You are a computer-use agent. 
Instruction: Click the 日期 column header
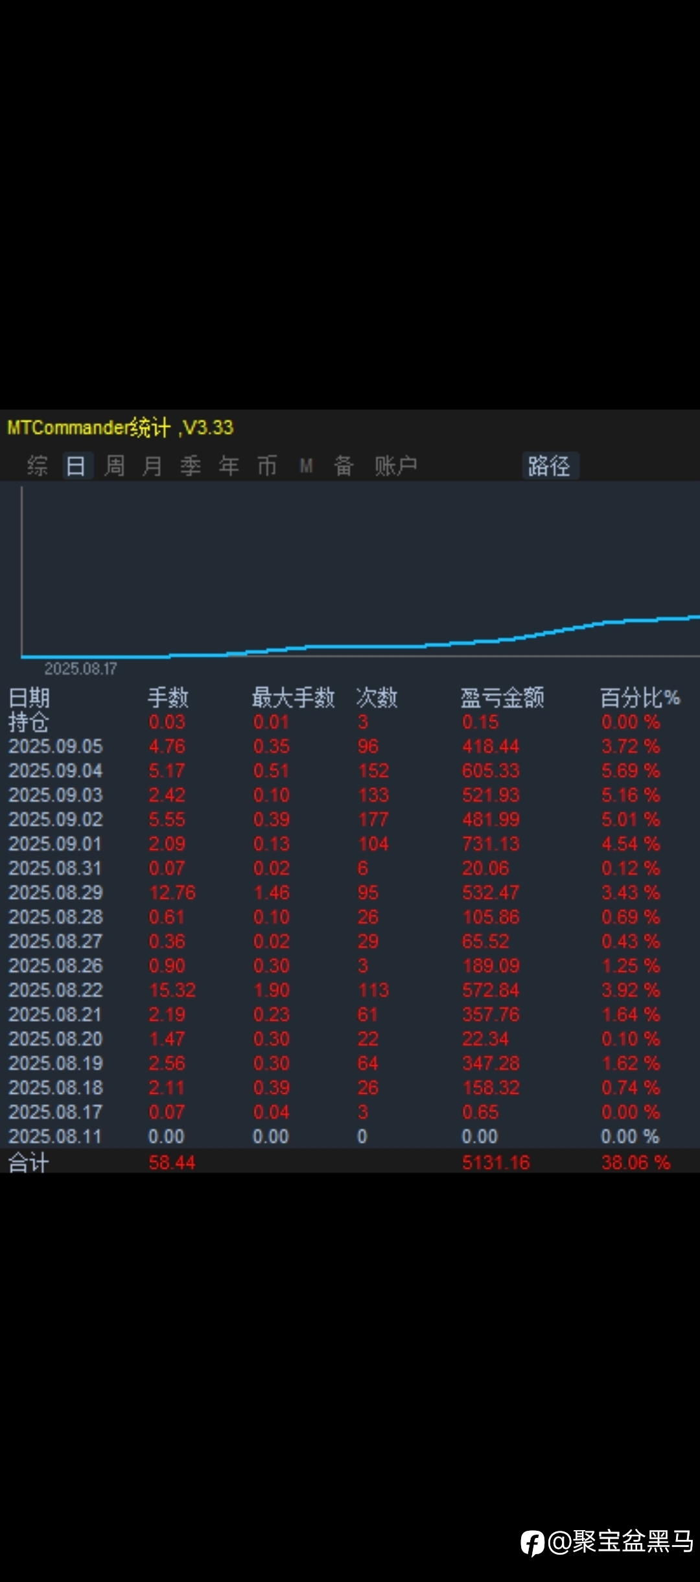(29, 698)
